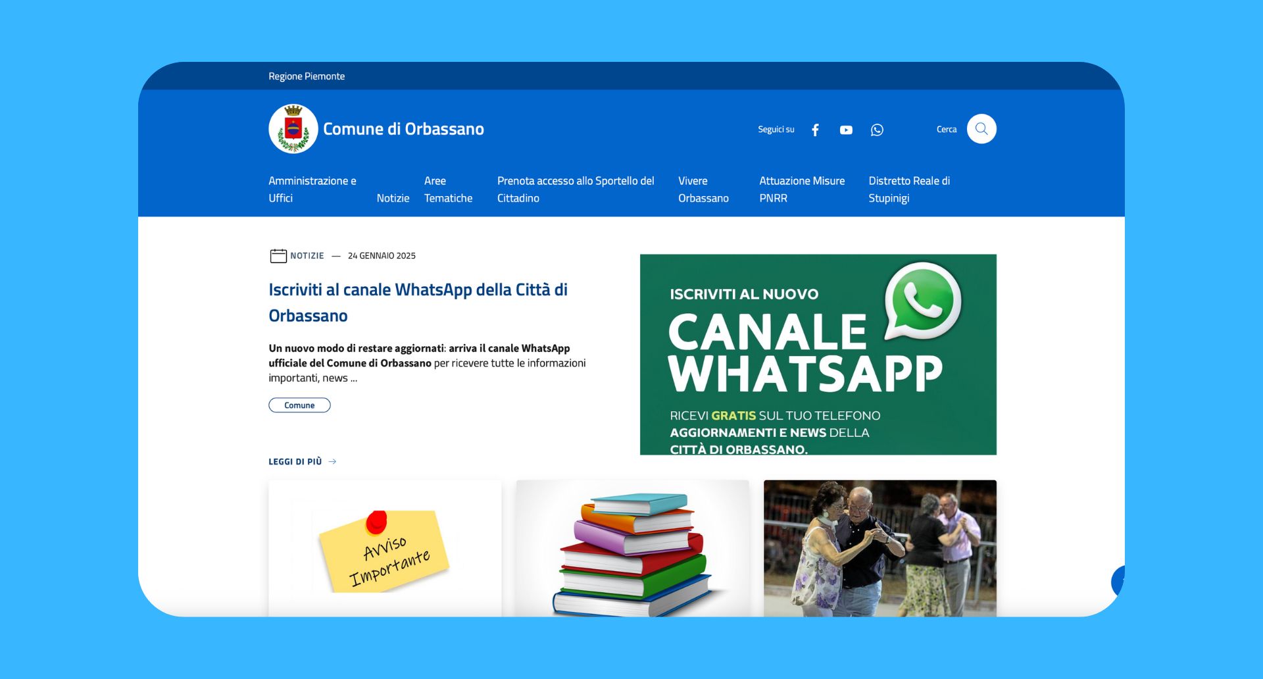Open Attuazione Misure PNRR page

802,189
